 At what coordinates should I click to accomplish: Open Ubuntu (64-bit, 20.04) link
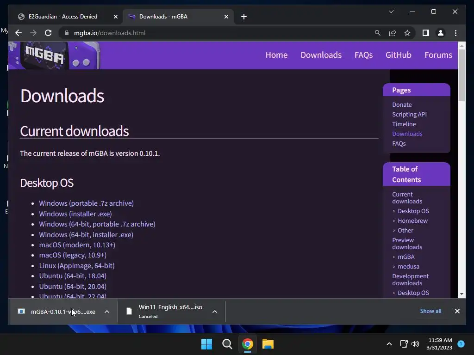73,286
